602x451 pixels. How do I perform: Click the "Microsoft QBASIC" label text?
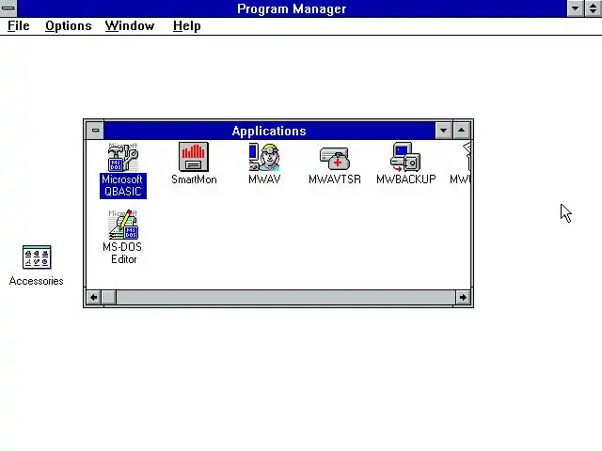pyautogui.click(x=123, y=186)
